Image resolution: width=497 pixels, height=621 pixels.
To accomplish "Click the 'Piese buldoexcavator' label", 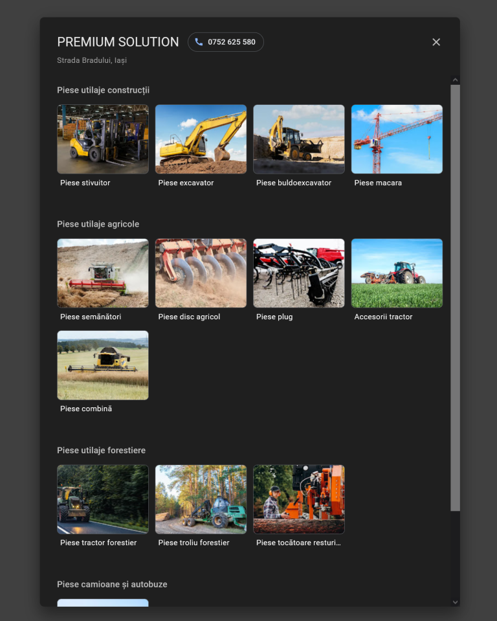I will [x=294, y=183].
